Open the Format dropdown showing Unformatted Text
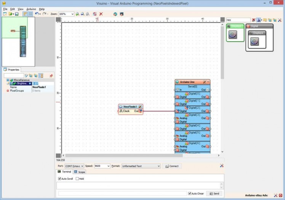 click(x=159, y=166)
